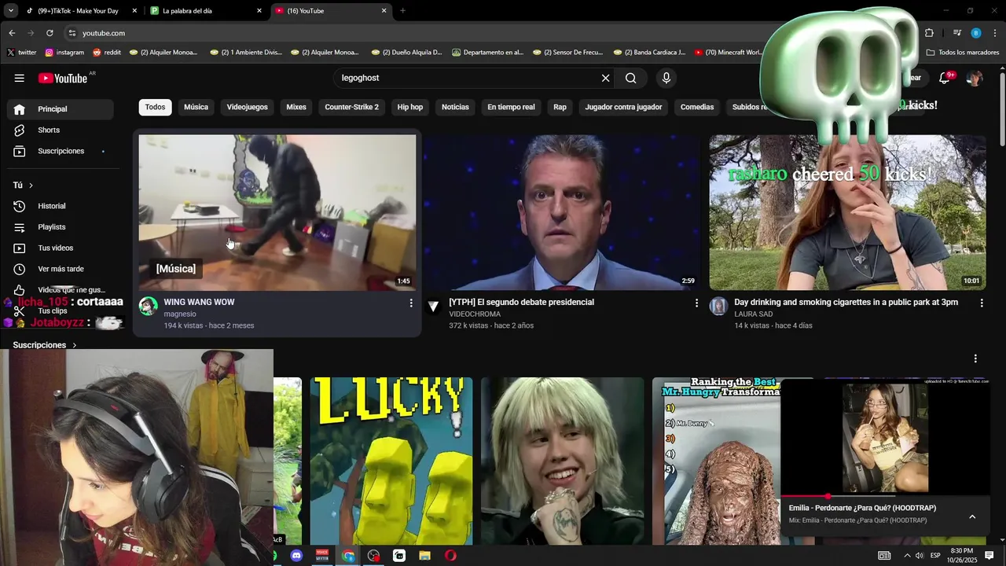Open Chrome media controls icon
Screen dimensions: 1006x566
coord(956,33)
